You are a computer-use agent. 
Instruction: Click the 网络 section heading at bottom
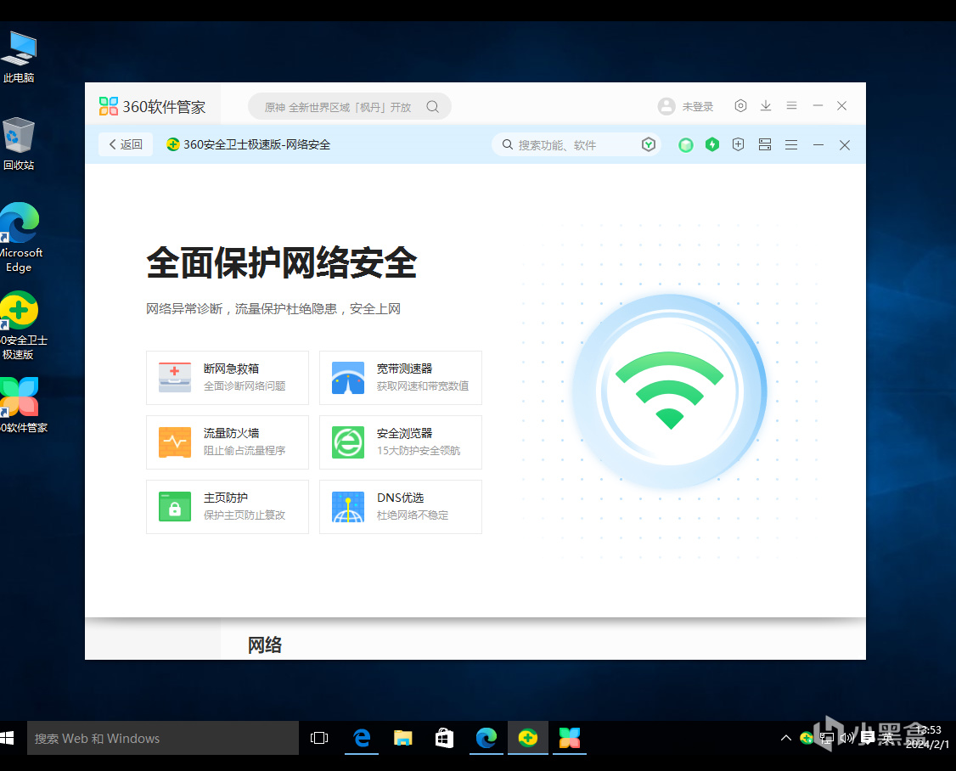(x=265, y=644)
